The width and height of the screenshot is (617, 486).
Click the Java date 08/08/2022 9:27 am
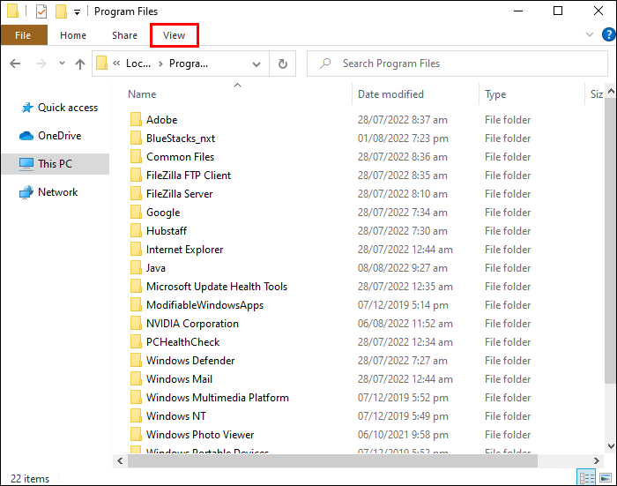(x=403, y=268)
